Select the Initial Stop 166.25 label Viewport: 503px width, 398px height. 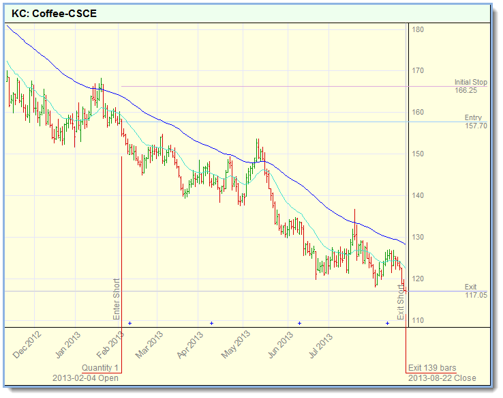(x=471, y=86)
